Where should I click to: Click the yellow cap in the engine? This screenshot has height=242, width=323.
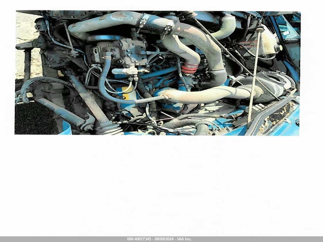click(128, 90)
